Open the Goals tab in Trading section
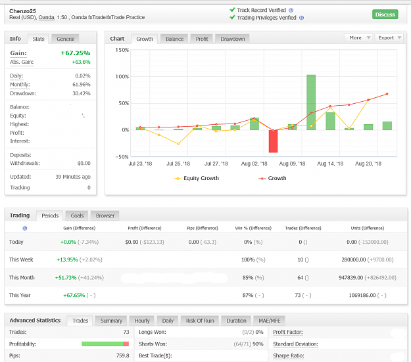The height and width of the screenshot is (362, 411). (77, 215)
